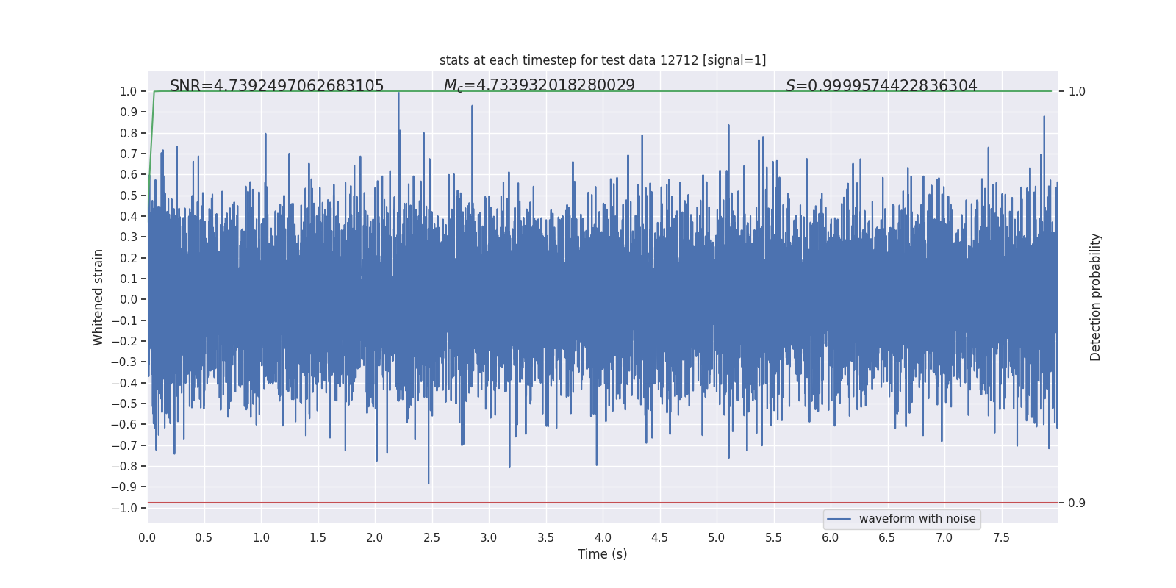
Task: Click the Mc=4.733932018280029 chirp mass annotation
Action: coord(539,86)
